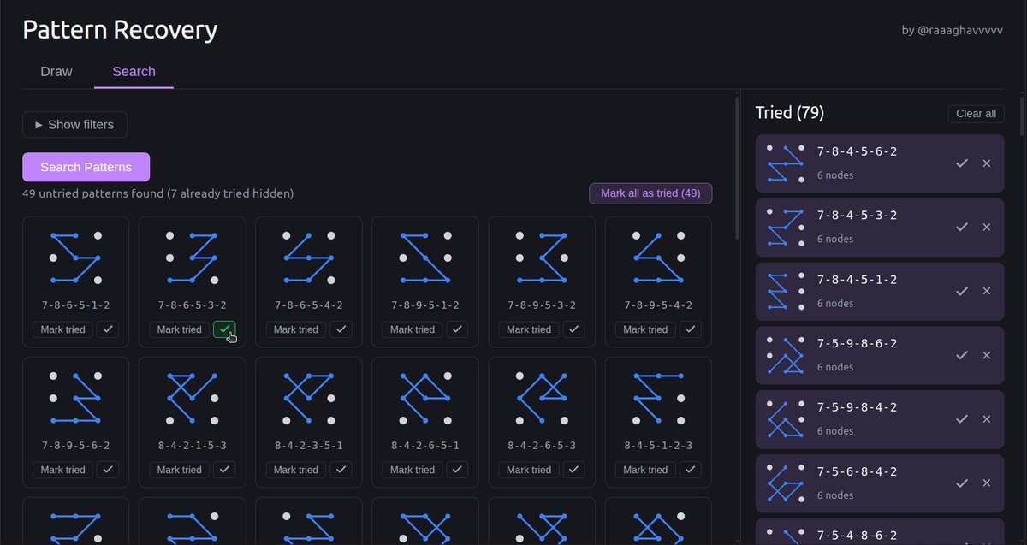1027x545 pixels.
Task: Confirm tried pattern 7-5-9-8-4-2 with checkmark
Action: 962,419
